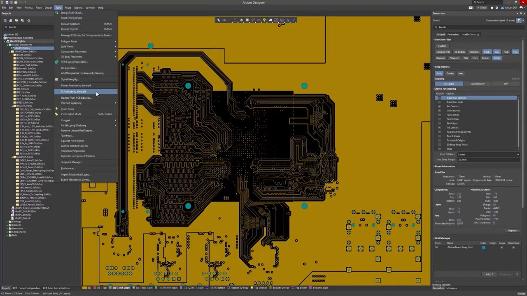Open the Altium home icon in title bar
527x296 pixels.
(492, 7)
